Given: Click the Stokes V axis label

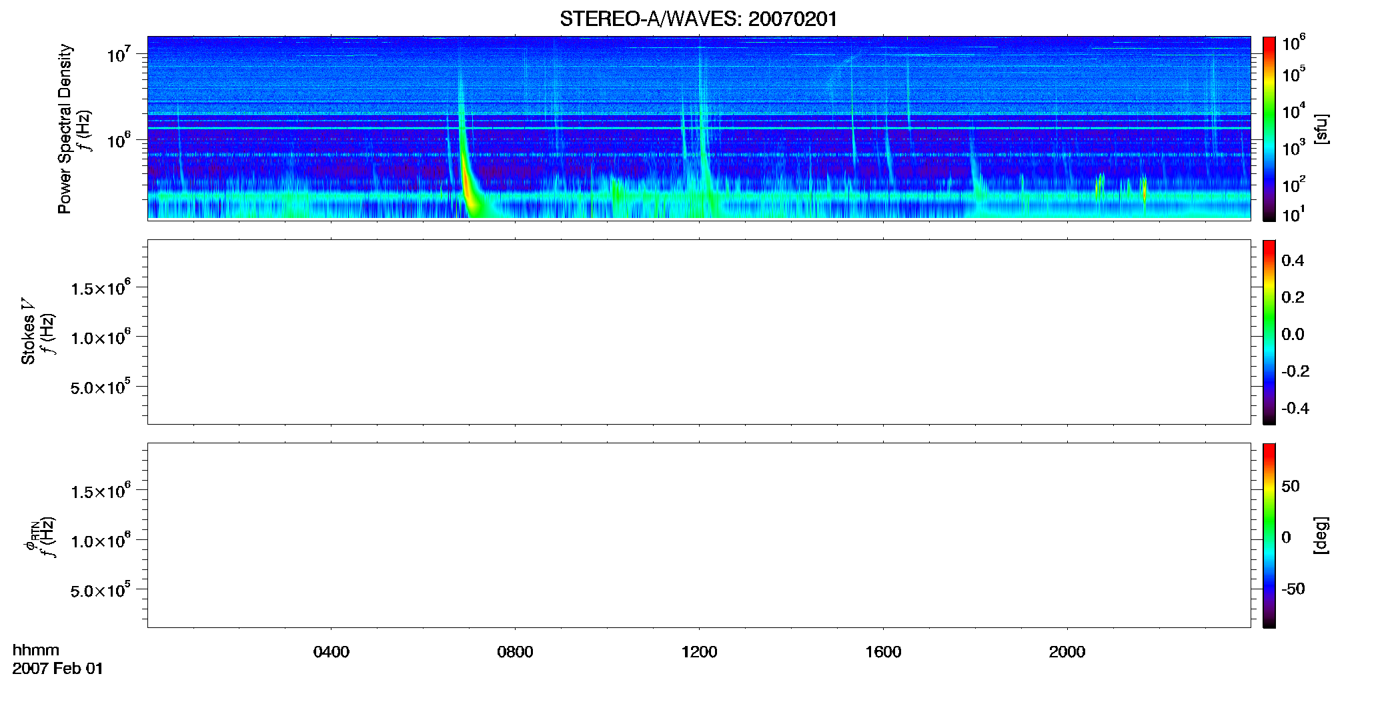Looking at the screenshot, I should pos(29,331).
